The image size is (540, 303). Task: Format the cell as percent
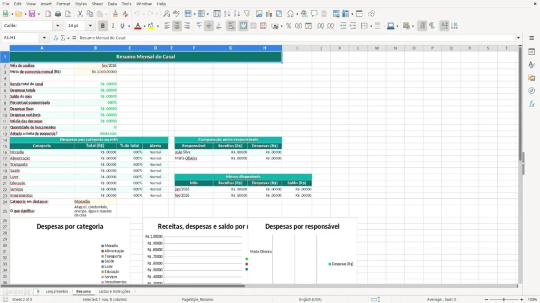pos(288,26)
